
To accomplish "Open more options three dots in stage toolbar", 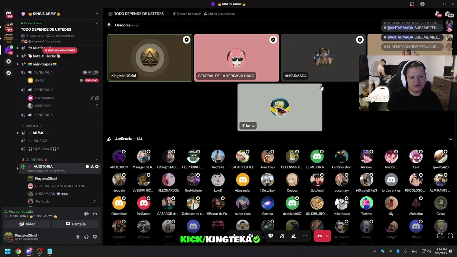I will click(x=305, y=236).
